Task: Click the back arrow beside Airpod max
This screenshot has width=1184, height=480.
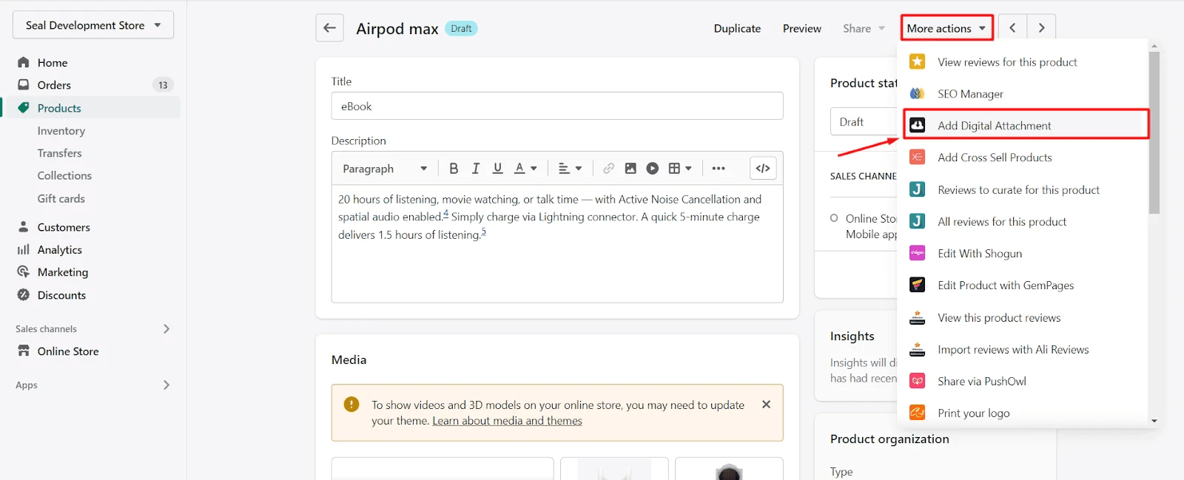Action: click(329, 28)
